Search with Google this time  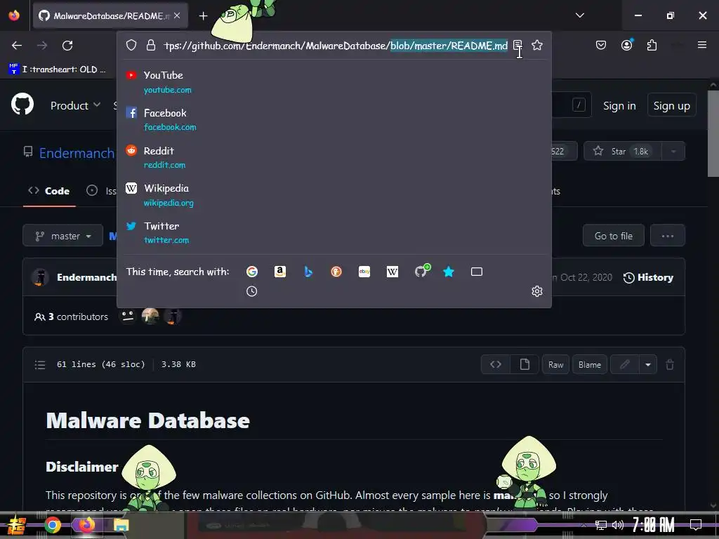252,272
